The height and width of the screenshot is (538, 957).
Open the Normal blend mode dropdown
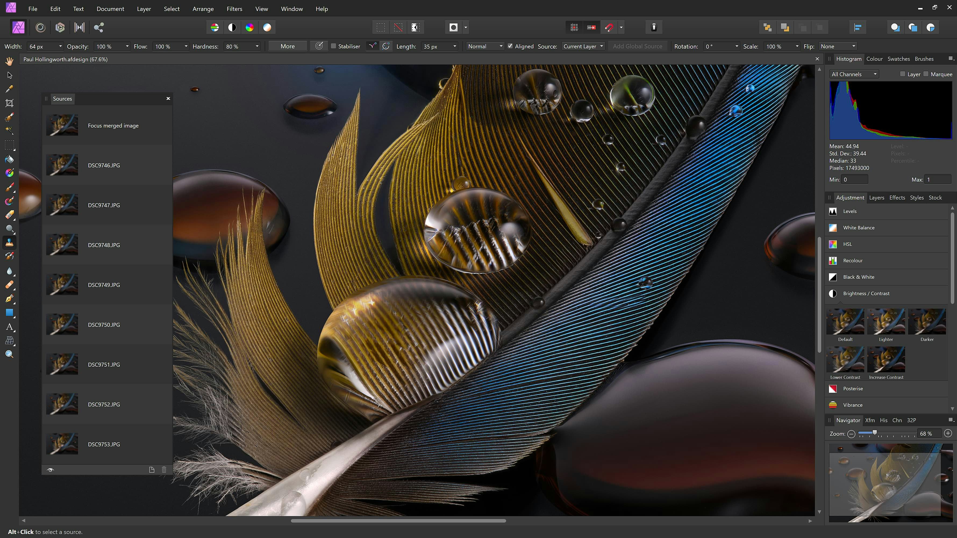click(x=484, y=46)
